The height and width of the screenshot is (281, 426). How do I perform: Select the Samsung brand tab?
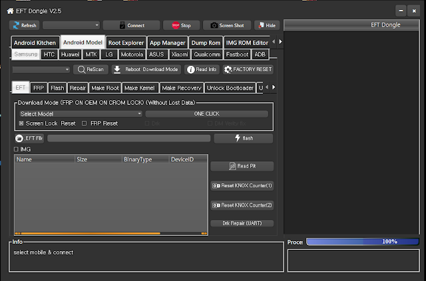26,54
